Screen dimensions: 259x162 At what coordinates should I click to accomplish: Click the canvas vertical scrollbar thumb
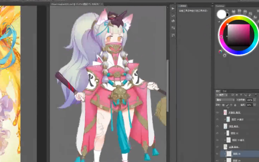168,85
